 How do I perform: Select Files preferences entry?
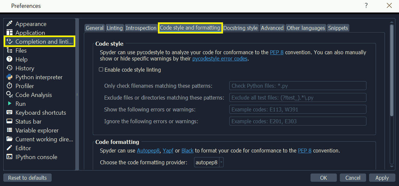[x=39, y=50]
